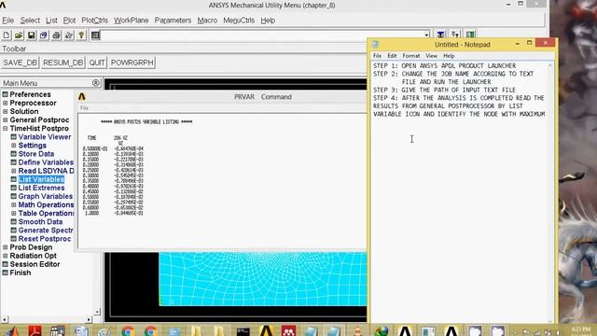The width and height of the screenshot is (597, 336).
Task: Select Smooth Data in Main Menu
Action: pyautogui.click(x=40, y=222)
